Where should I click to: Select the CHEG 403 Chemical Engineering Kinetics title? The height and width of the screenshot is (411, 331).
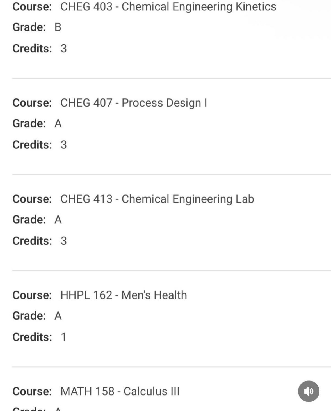point(168,7)
